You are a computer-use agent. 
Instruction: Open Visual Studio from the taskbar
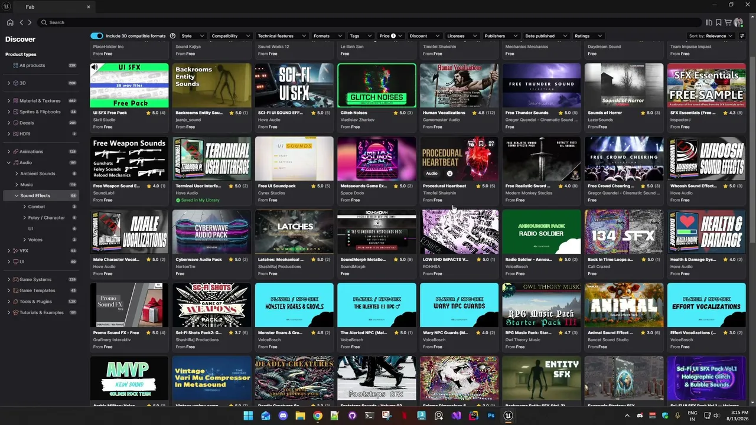[x=456, y=416]
